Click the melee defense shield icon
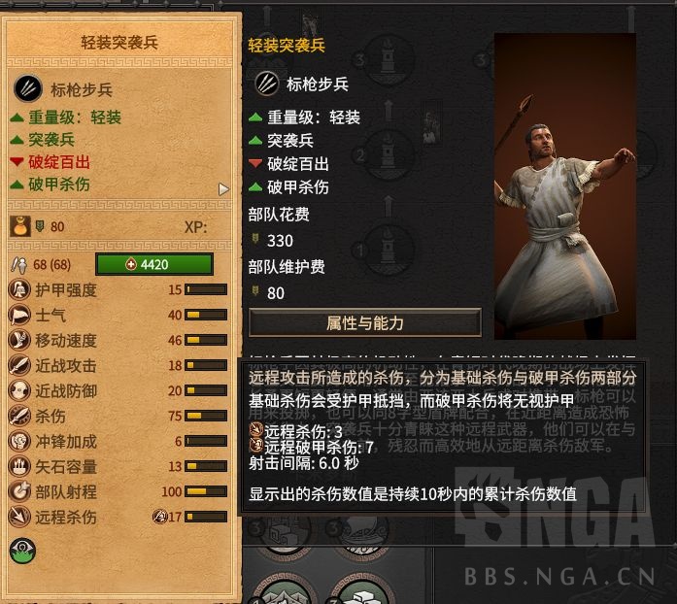The height and width of the screenshot is (604, 677). tap(19, 390)
